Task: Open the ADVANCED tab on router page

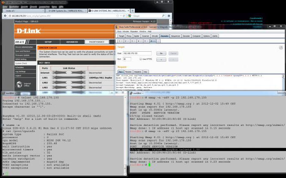Action: 72,42
